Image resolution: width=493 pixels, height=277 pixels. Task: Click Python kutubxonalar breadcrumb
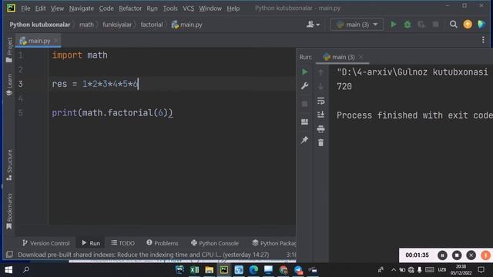[x=40, y=25]
